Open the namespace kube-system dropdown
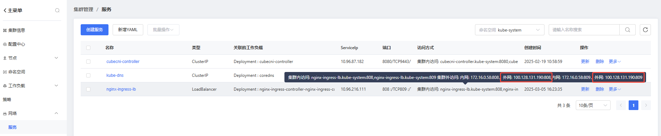 pos(509,30)
